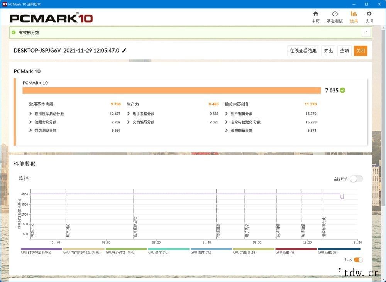This screenshot has height=282, width=386.
Task: Click 在线查看结果 button
Action: coord(303,51)
